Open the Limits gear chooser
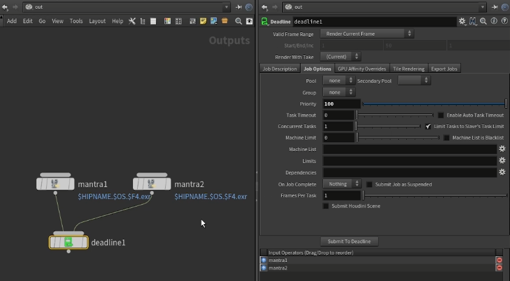The height and width of the screenshot is (281, 510). (502, 160)
